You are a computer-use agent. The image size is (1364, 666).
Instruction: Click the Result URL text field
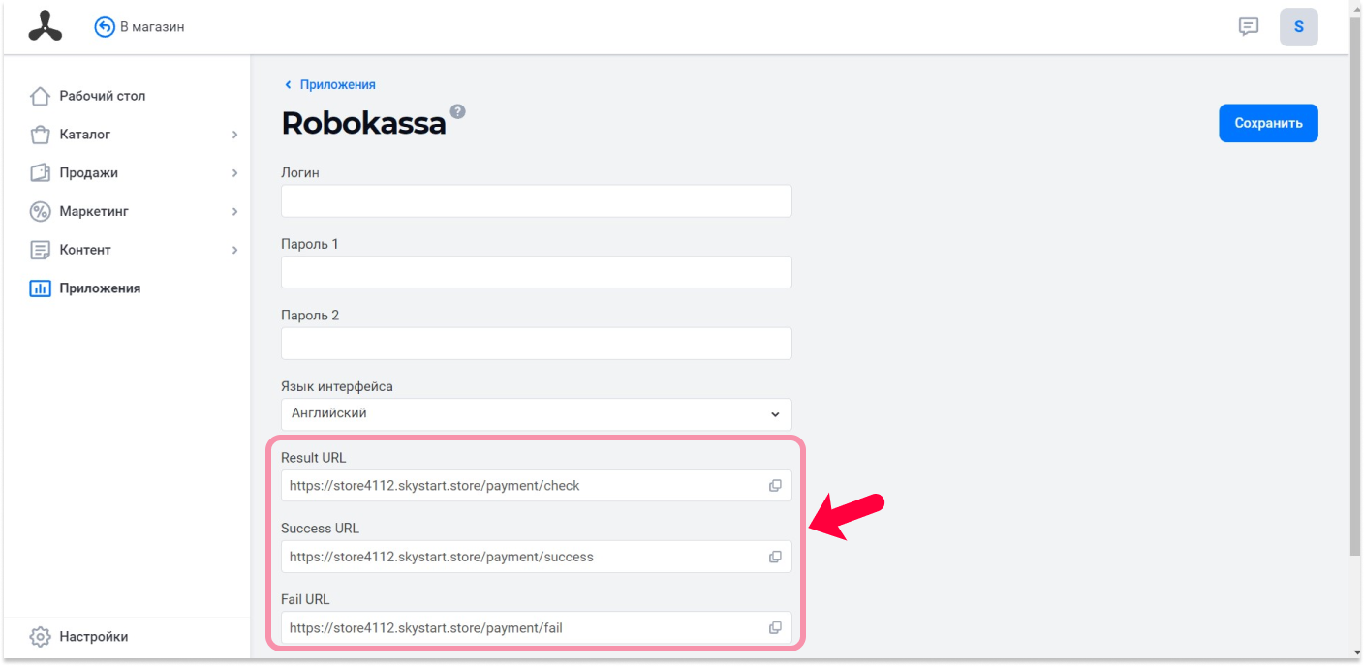point(536,486)
